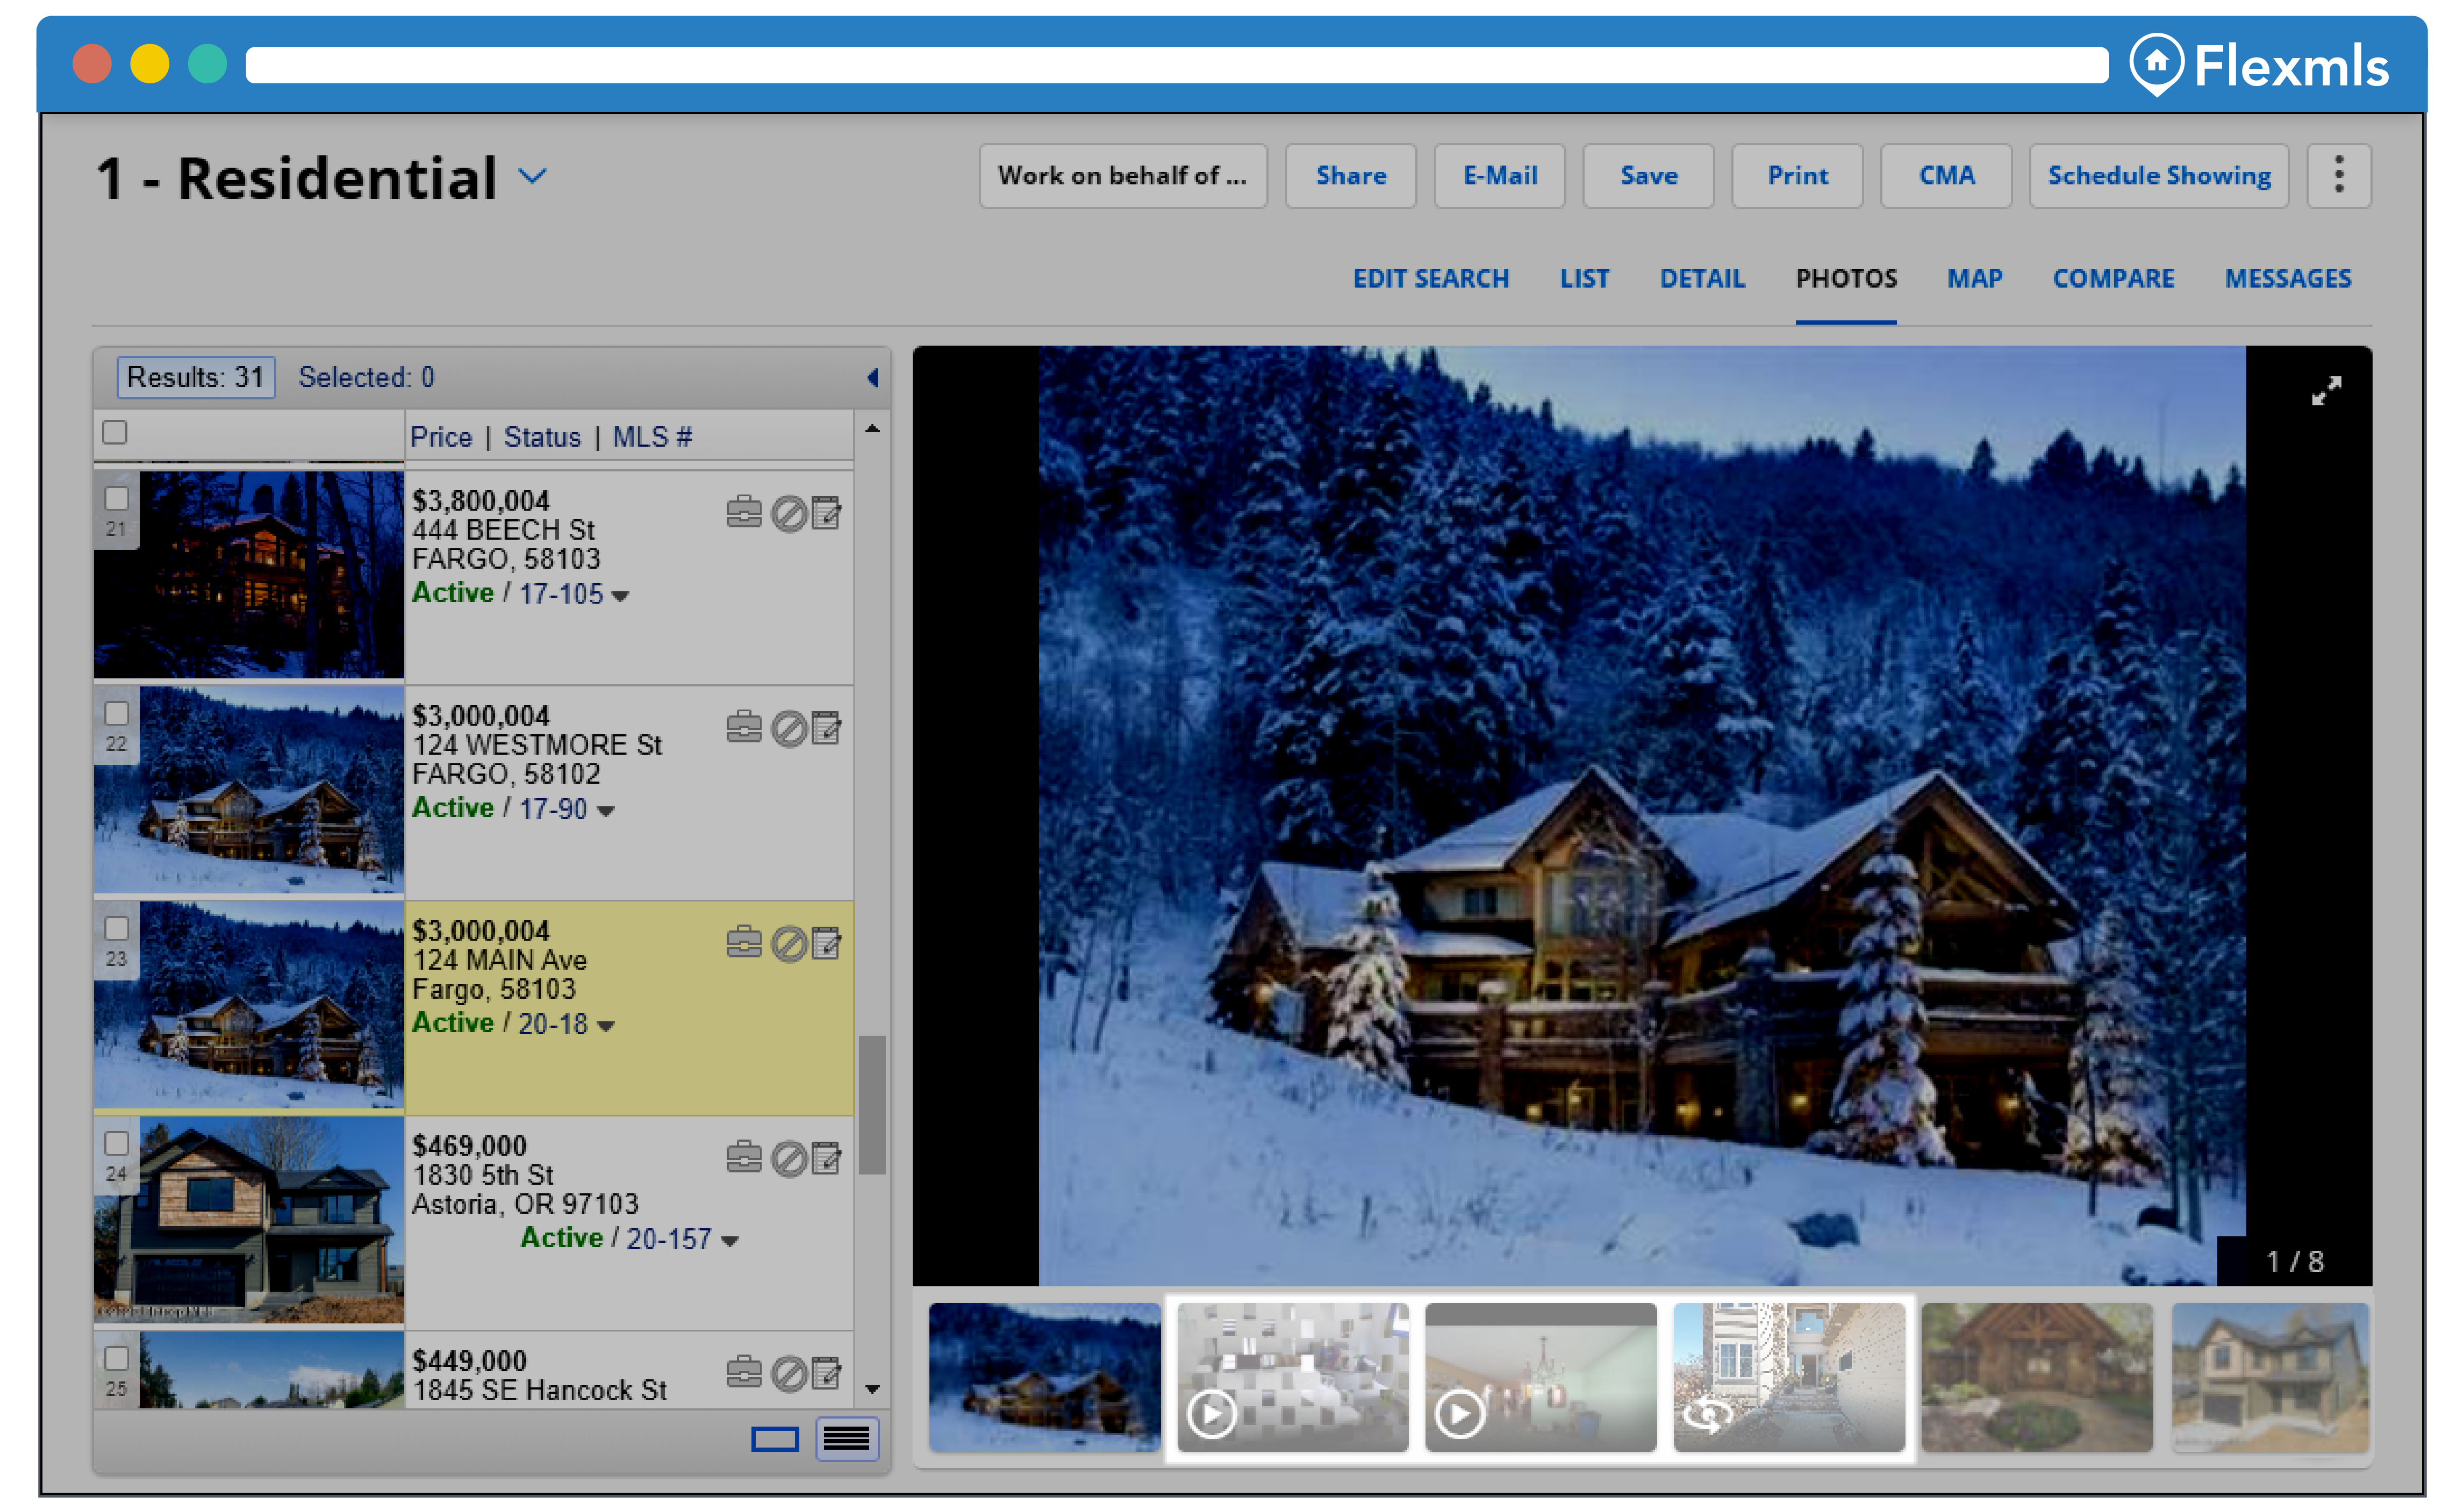Image resolution: width=2464 pixels, height=1511 pixels.
Task: Click the Print button
Action: (1797, 175)
